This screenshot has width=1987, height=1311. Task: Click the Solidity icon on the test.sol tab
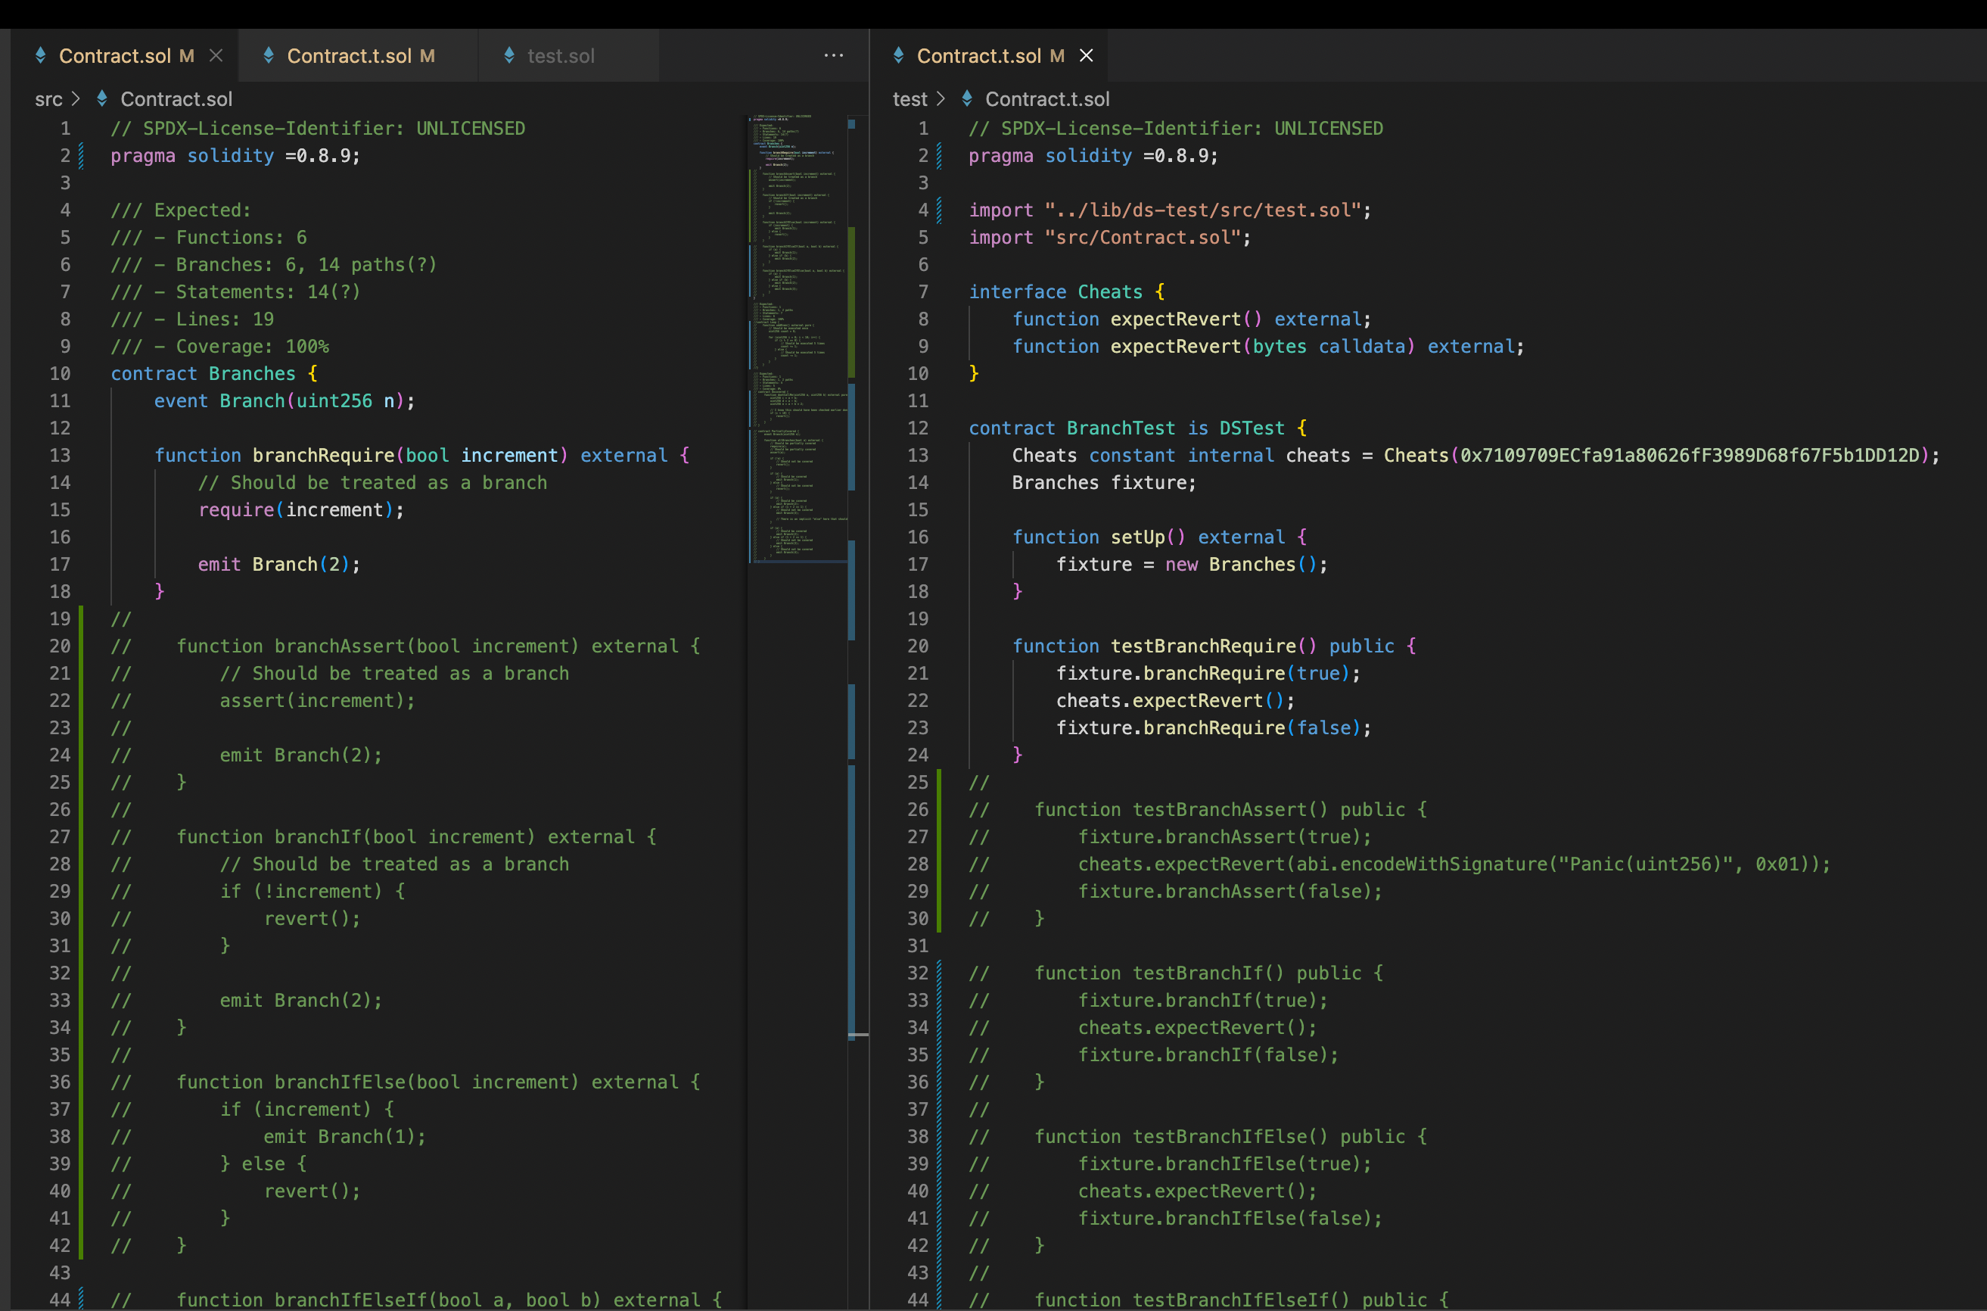coord(509,55)
